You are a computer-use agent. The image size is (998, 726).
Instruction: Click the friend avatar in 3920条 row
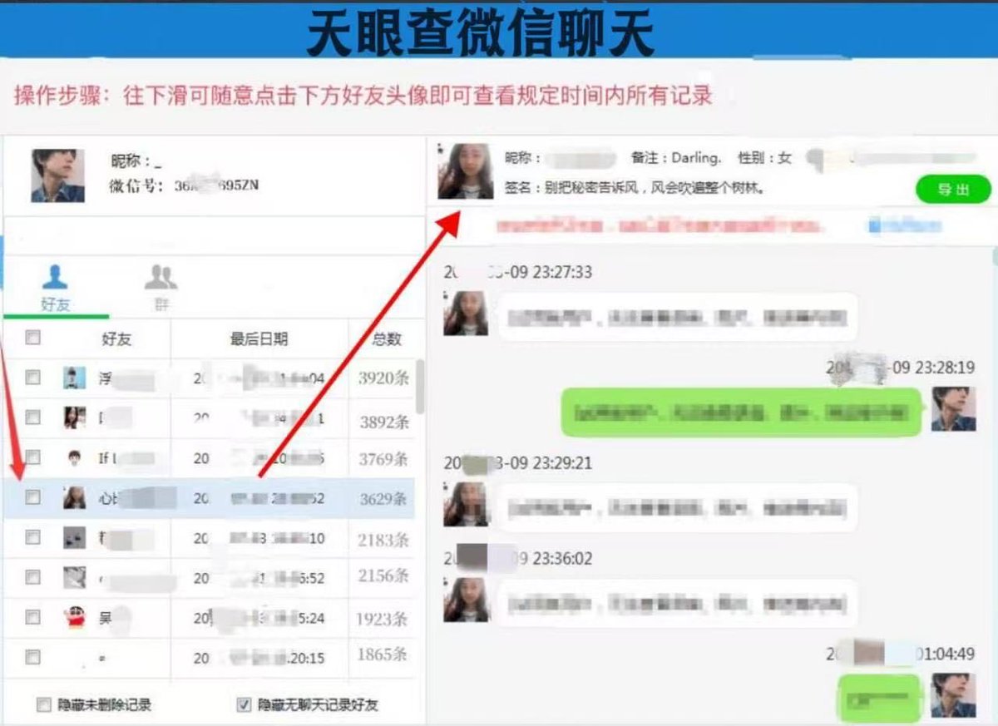click(x=75, y=378)
